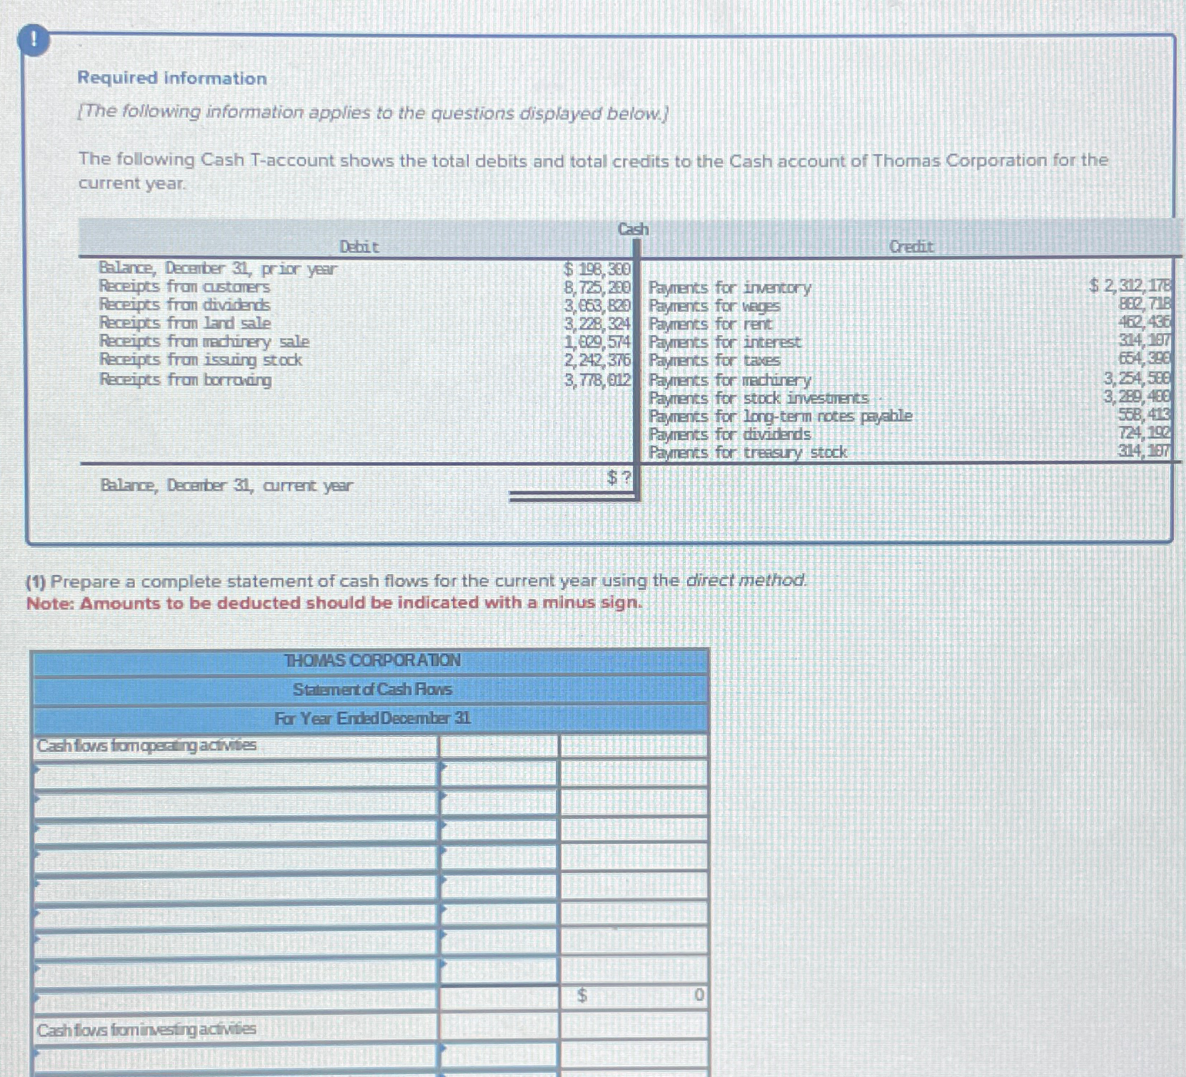Viewport: 1186px width, 1077px height.
Task: Click 'Cash flows from operating activities' label cell
Action: click(x=235, y=745)
